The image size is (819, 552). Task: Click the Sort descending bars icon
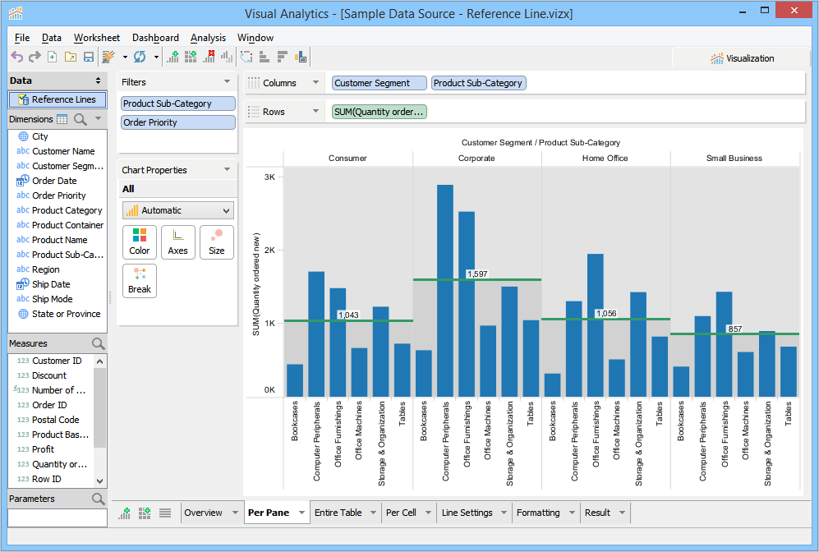coord(282,57)
